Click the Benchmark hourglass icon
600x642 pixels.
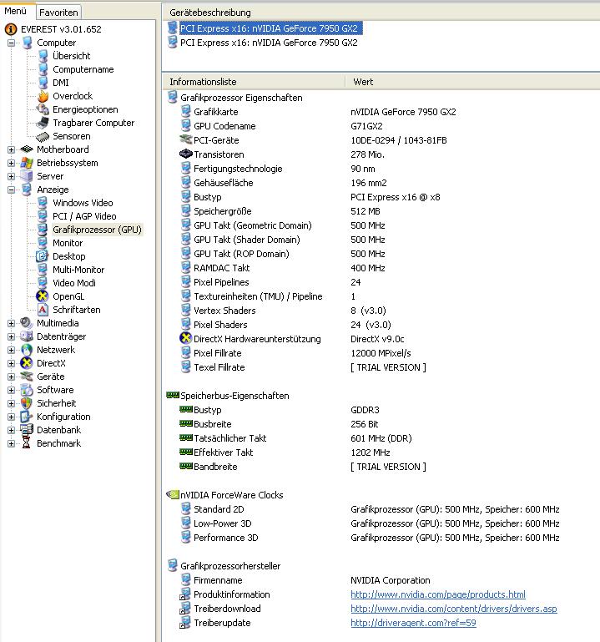click(27, 443)
